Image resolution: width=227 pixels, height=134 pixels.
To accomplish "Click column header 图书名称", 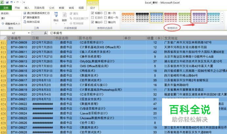I will [x=101, y=38].
